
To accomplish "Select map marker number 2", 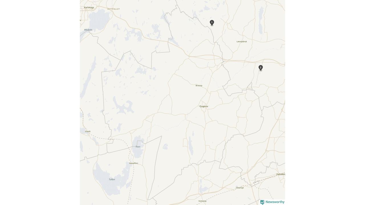I will click(261, 68).
